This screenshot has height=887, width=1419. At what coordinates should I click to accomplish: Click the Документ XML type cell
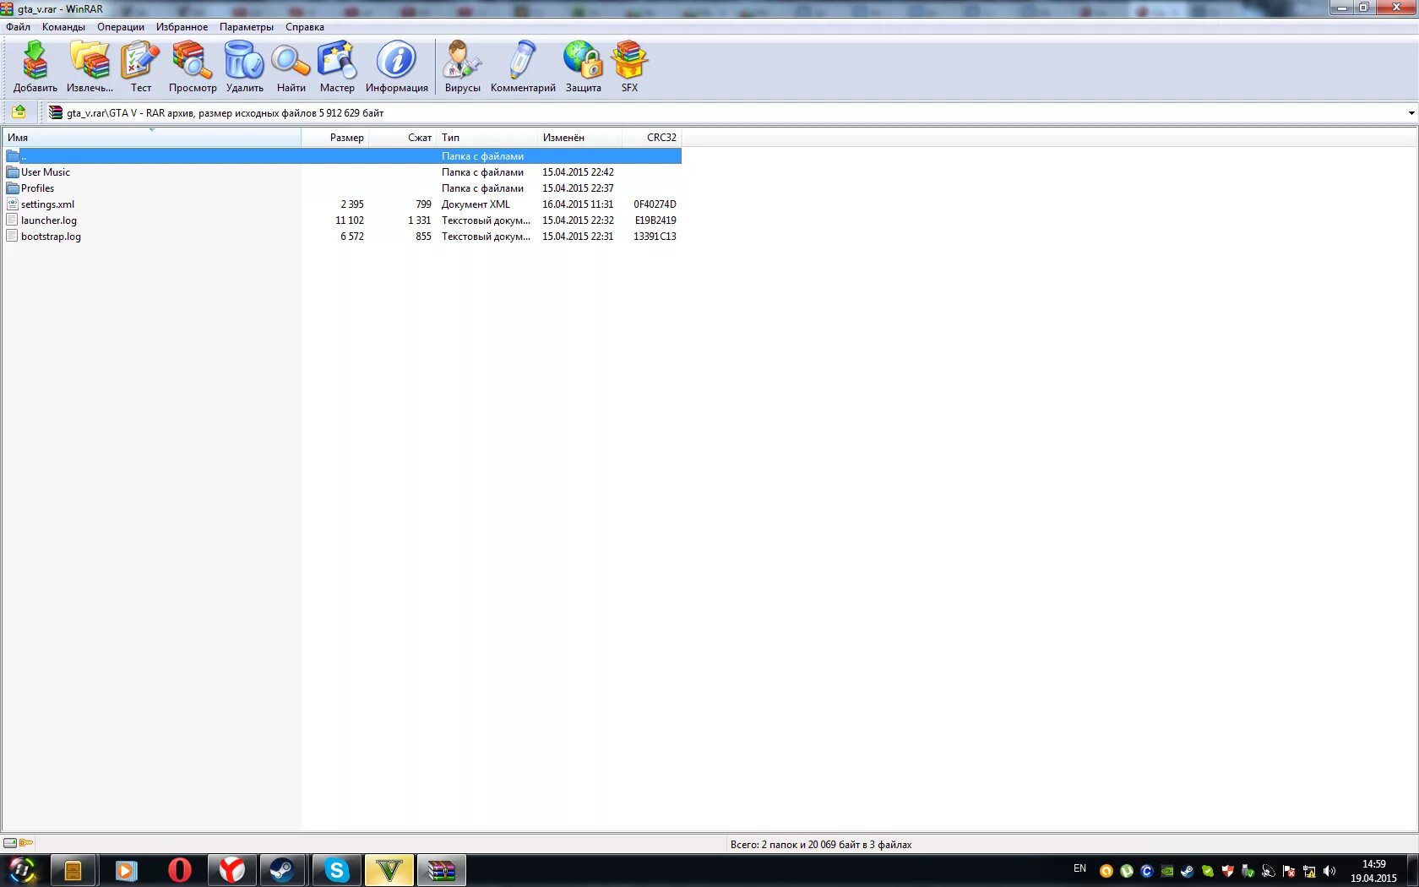pyautogui.click(x=476, y=204)
